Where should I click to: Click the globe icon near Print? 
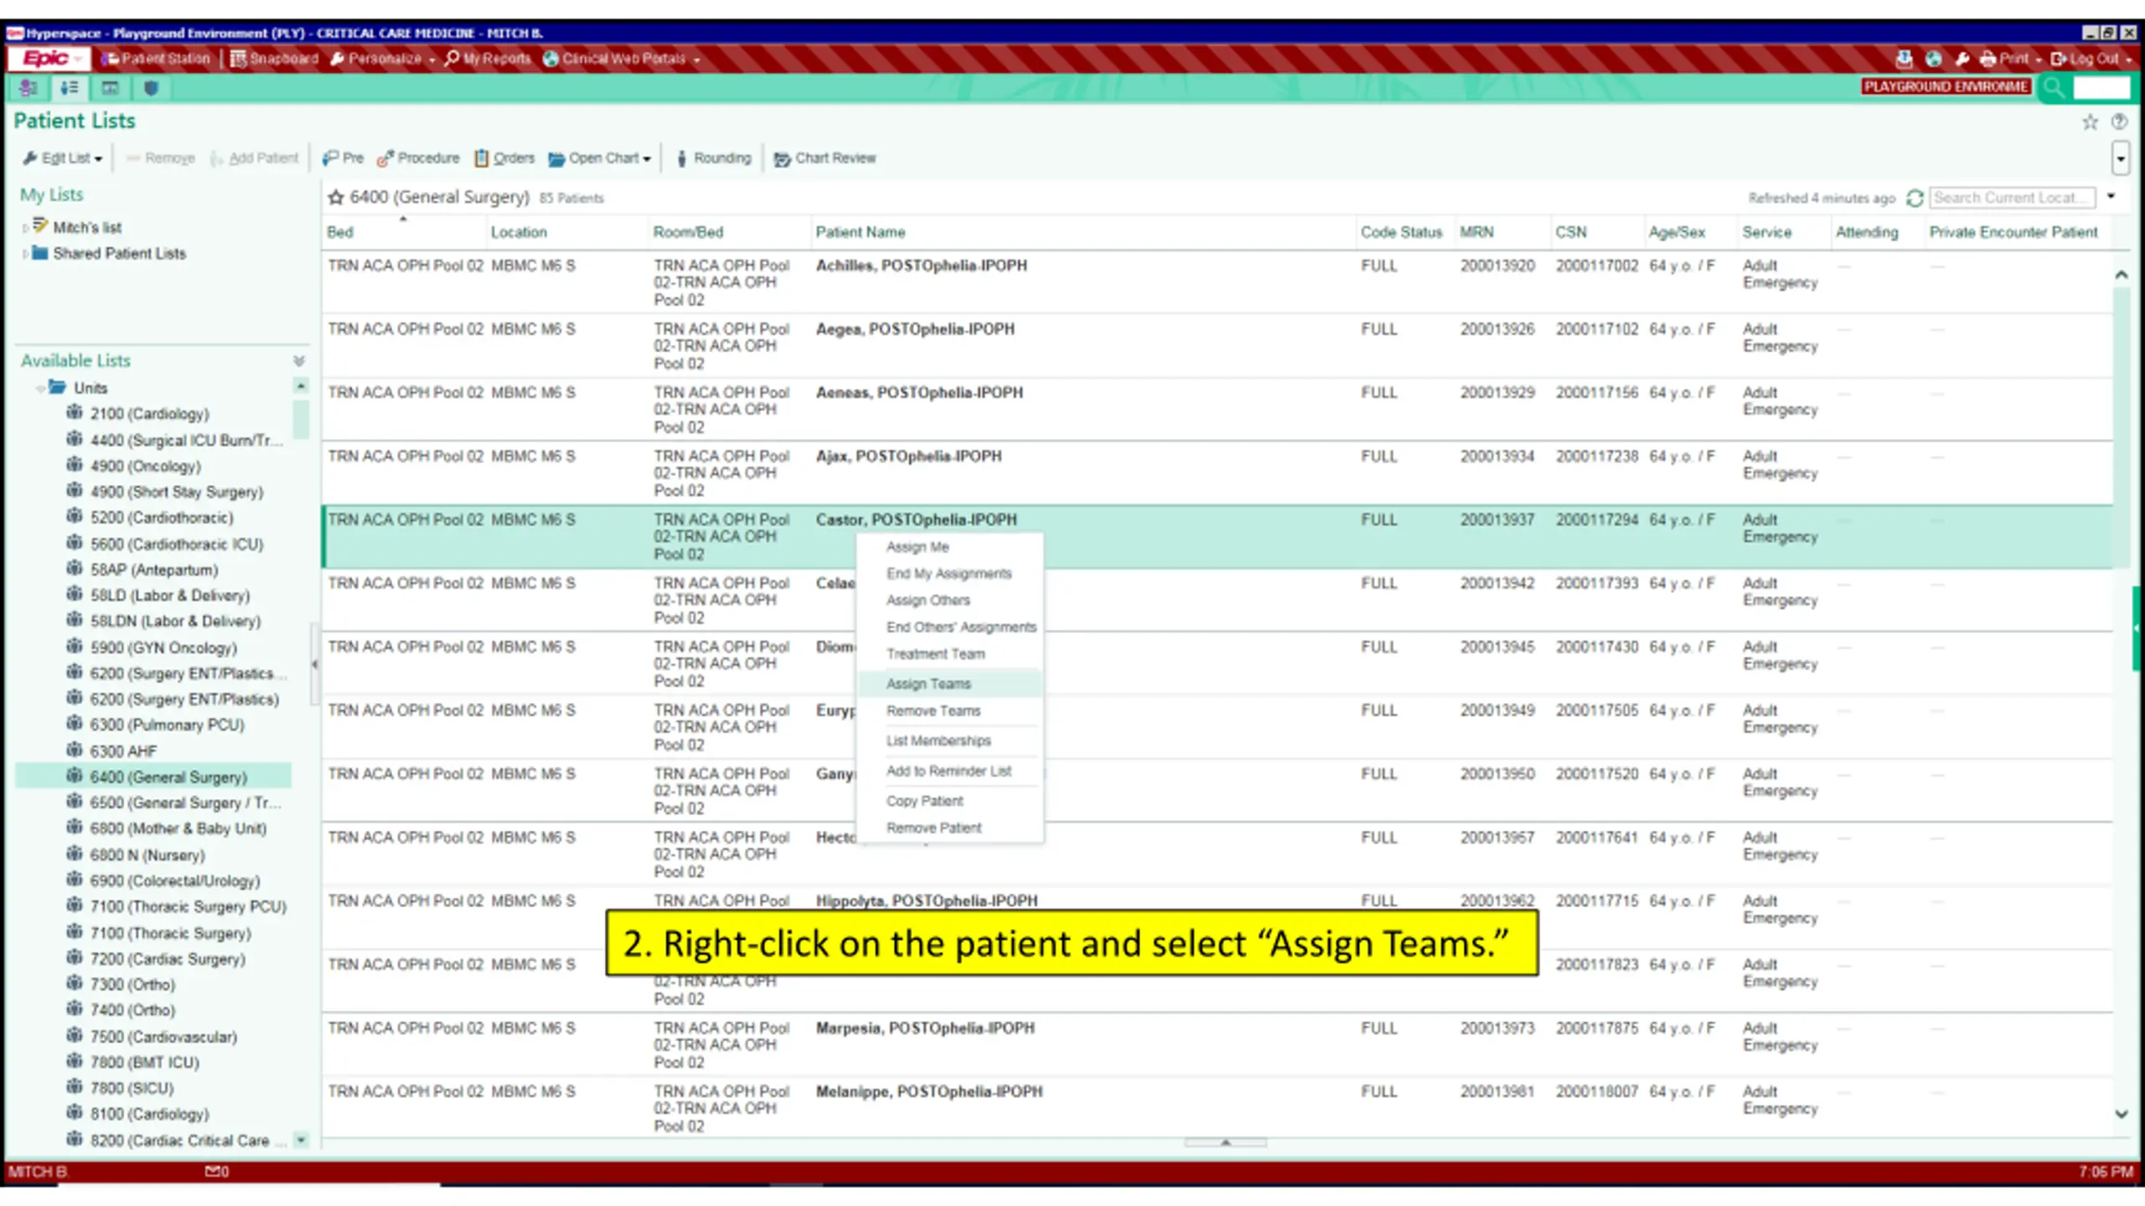[1934, 59]
